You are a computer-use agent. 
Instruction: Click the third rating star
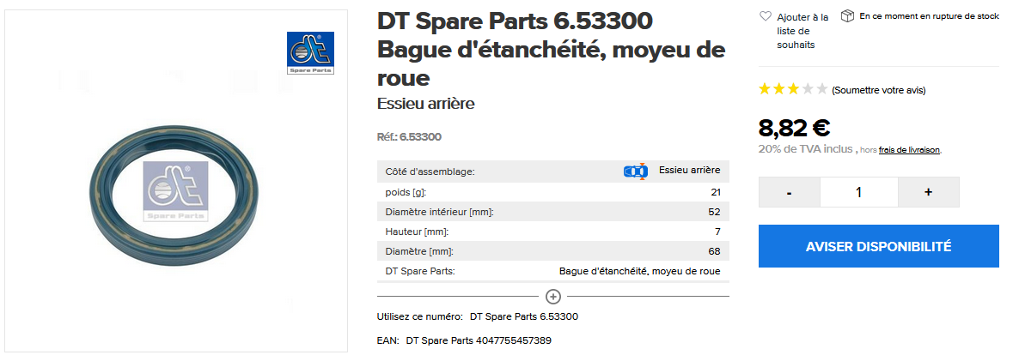coord(793,89)
